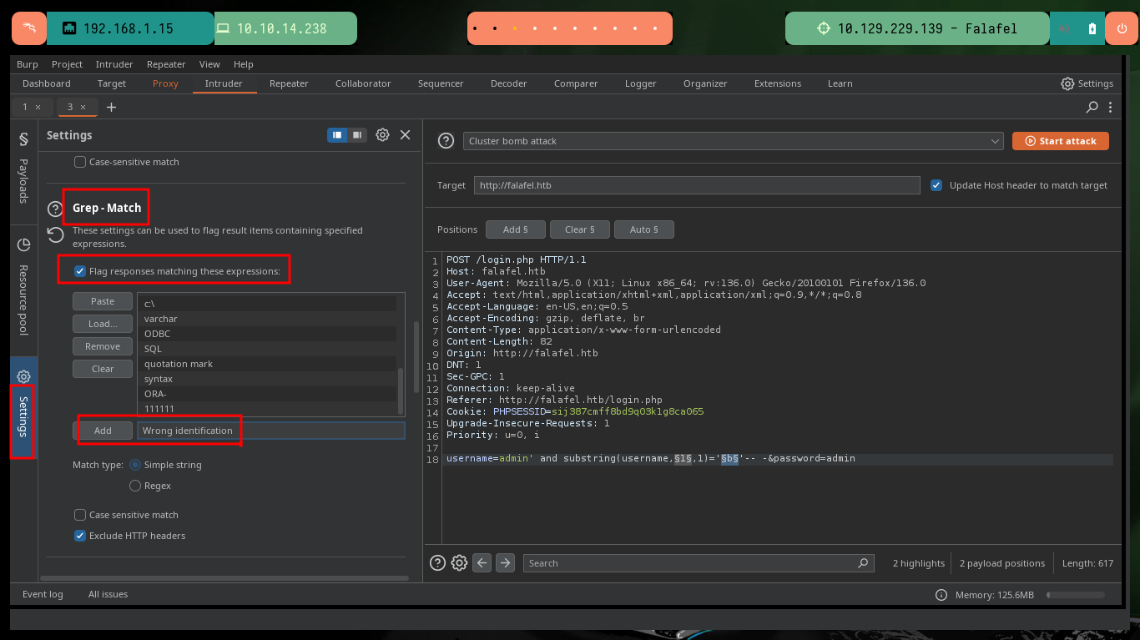
Task: Click the Auto § position button
Action: point(643,229)
